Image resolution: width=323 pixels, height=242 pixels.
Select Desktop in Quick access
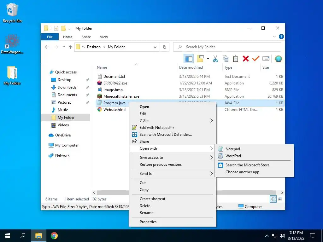pyautogui.click(x=64, y=80)
